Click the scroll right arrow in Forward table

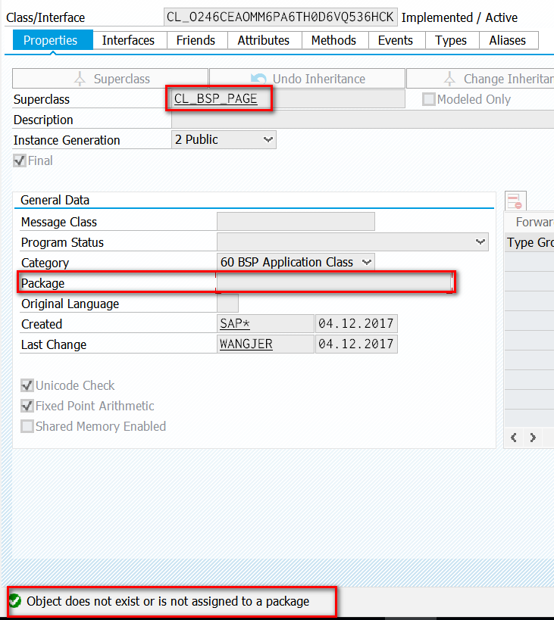coord(533,438)
